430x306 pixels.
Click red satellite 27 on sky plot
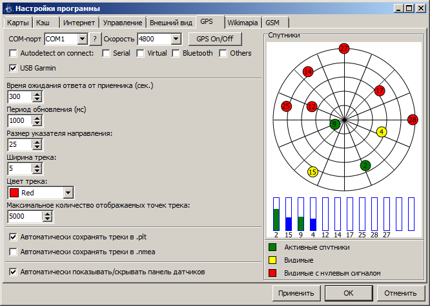point(343,49)
